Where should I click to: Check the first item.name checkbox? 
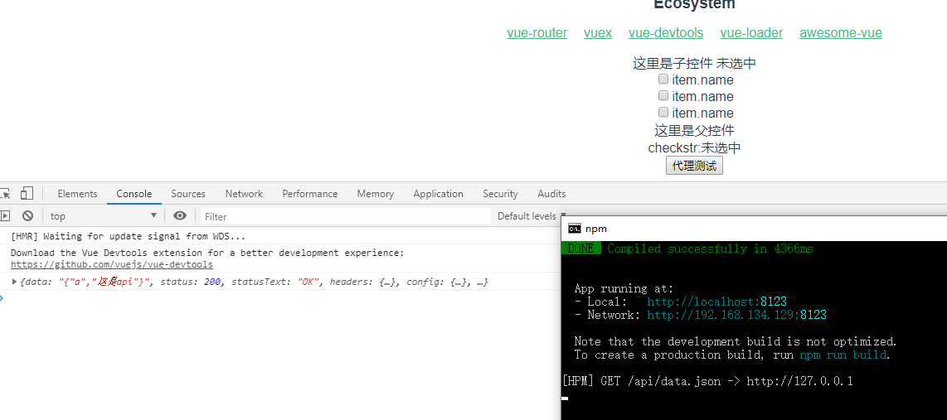[663, 80]
